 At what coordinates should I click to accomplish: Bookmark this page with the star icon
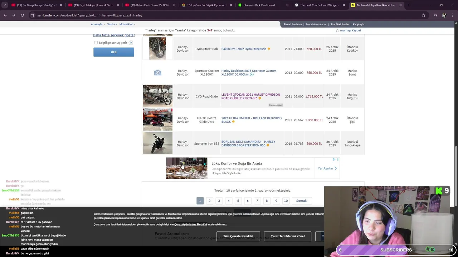click(424, 15)
